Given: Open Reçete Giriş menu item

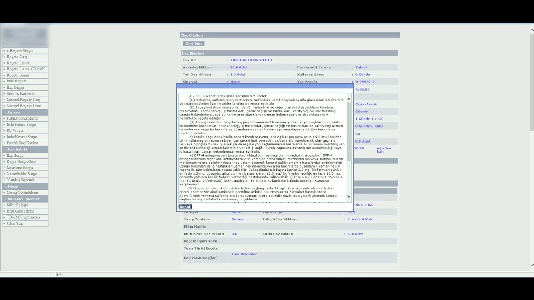Looking at the screenshot, I should 17,57.
